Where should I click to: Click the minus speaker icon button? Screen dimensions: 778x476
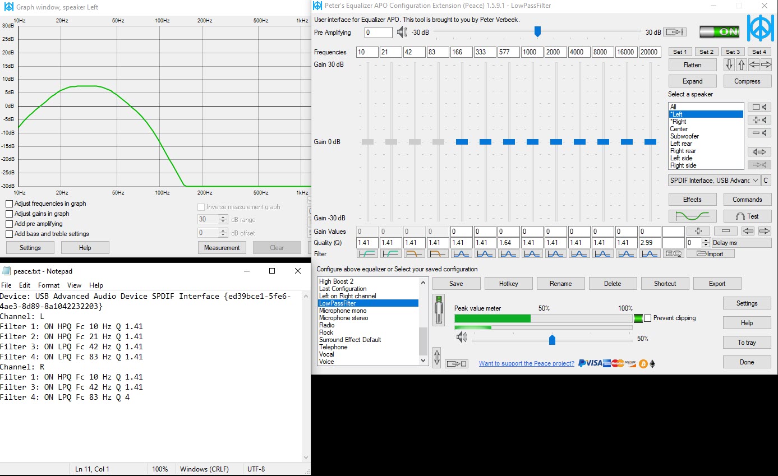pos(759,133)
